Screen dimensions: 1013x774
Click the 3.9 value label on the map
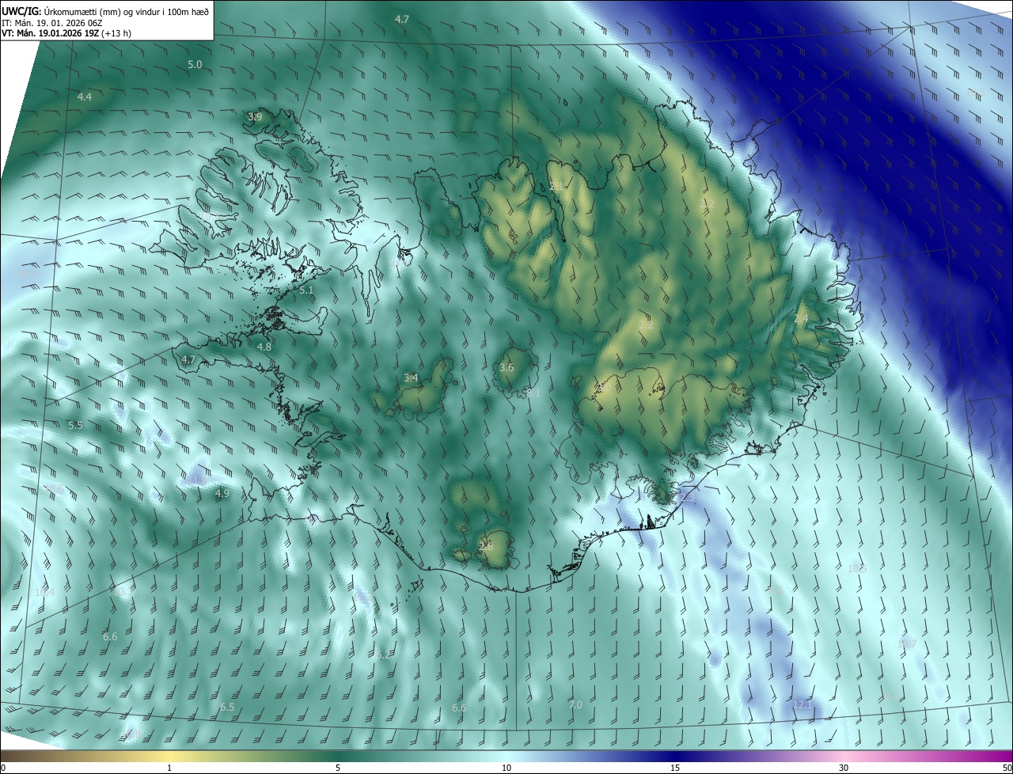[255, 116]
